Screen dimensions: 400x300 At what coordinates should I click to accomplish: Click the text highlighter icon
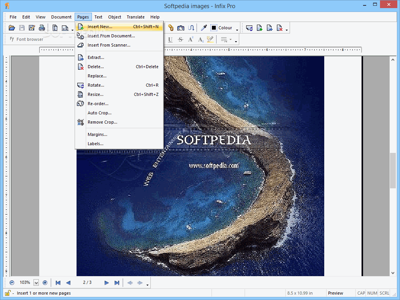210,39
